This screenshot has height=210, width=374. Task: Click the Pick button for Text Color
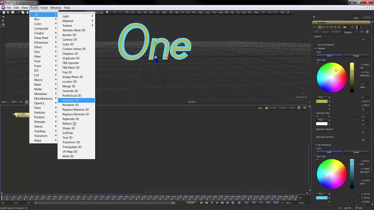pos(322,97)
